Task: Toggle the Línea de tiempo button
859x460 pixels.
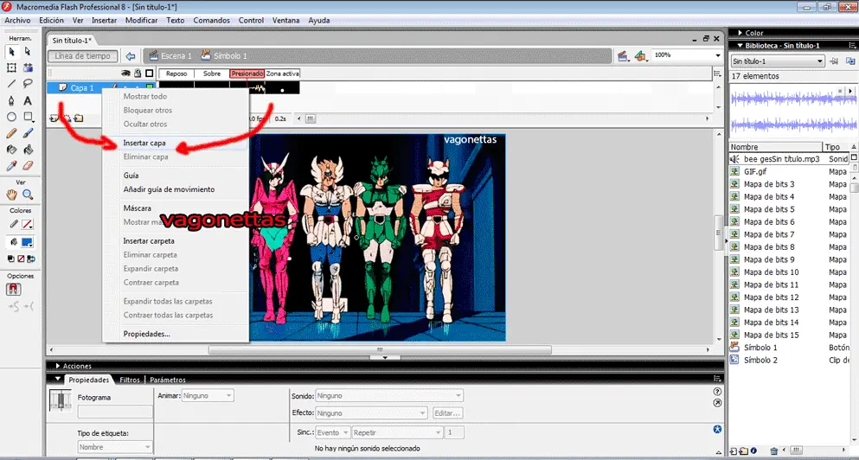Action: click(83, 56)
